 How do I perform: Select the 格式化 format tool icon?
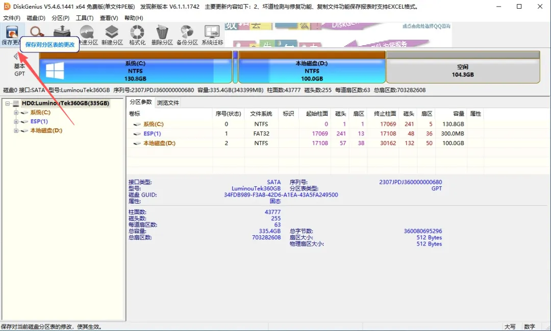pos(137,35)
